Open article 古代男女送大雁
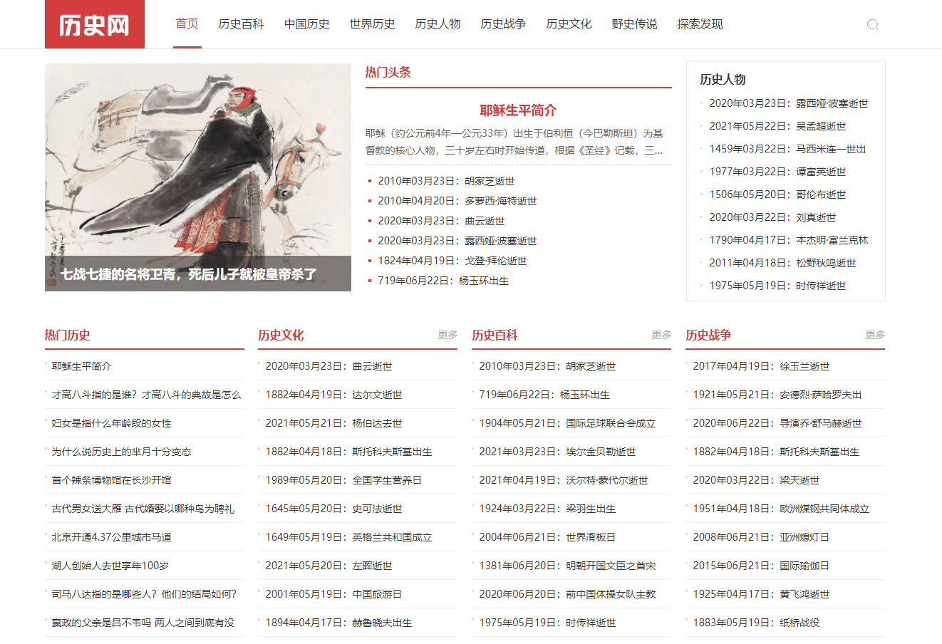The width and height of the screenshot is (942, 644). [x=143, y=509]
